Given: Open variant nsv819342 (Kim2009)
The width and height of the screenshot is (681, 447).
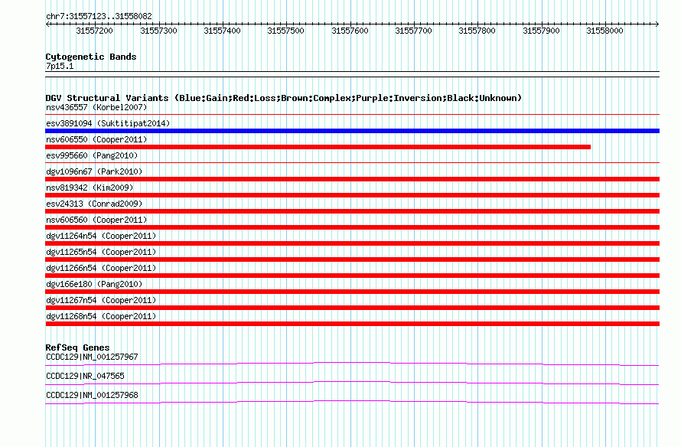Looking at the screenshot, I should coord(90,188).
